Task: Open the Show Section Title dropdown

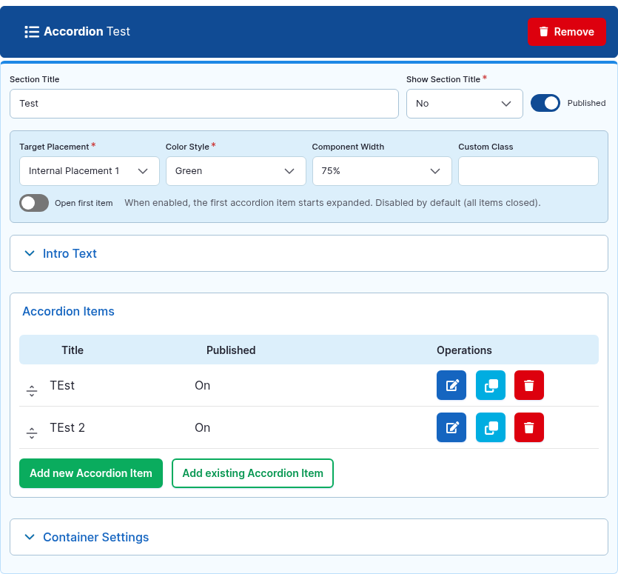Action: coord(464,104)
